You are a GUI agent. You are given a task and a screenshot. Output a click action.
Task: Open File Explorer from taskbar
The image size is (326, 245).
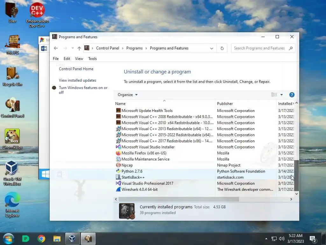coord(57,239)
